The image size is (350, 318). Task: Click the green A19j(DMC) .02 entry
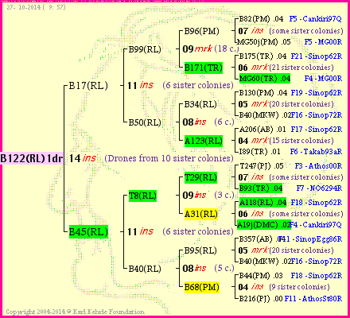263,225
